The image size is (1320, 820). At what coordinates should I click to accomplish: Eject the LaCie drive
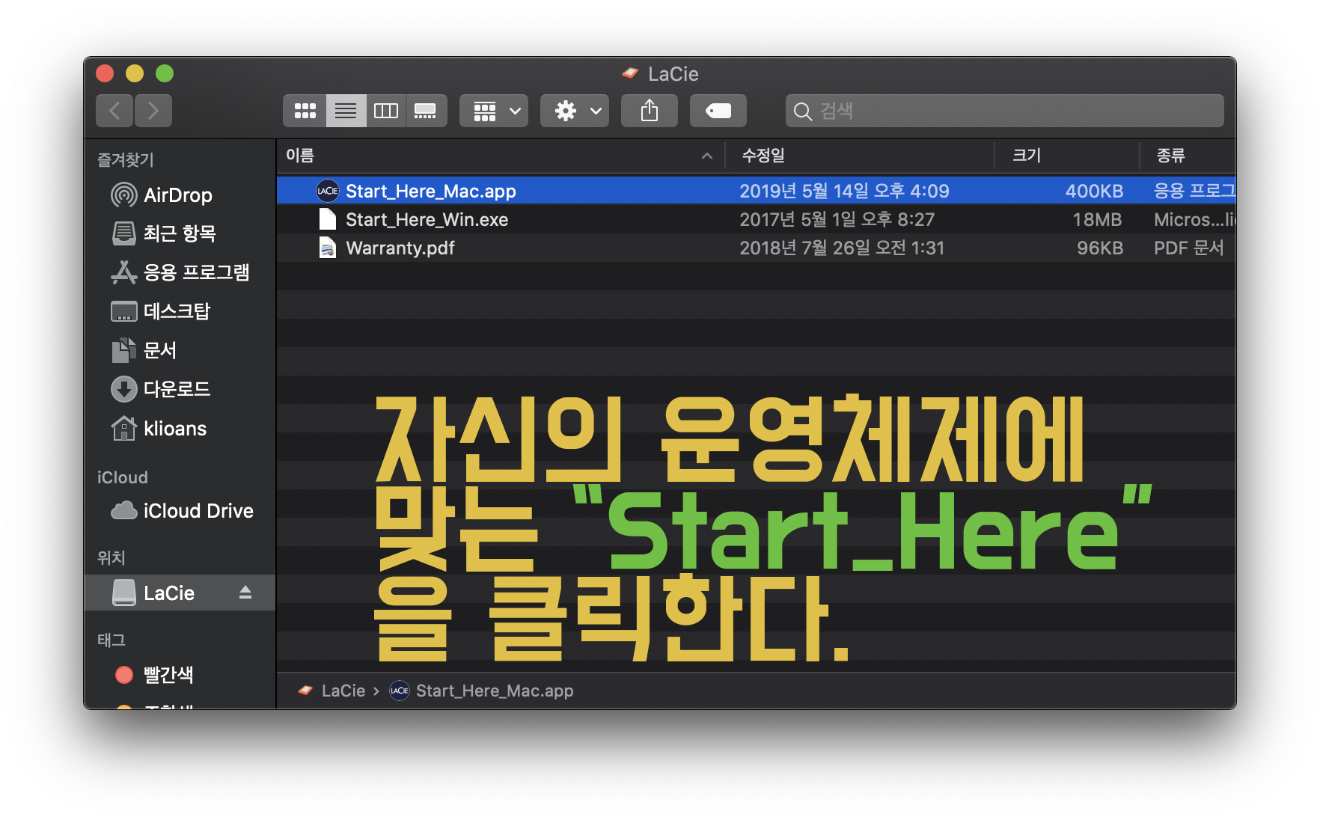(x=245, y=593)
